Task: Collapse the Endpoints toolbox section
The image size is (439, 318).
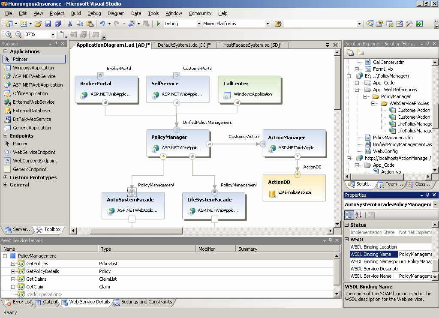Action: [x=5, y=136]
